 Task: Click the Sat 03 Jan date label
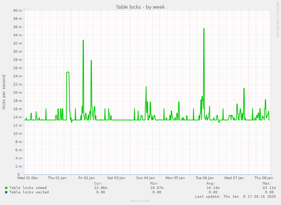(117, 178)
